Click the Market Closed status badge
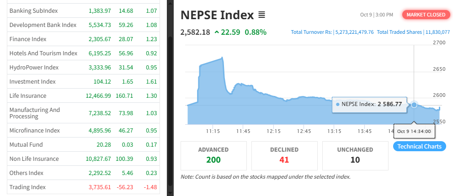 (425, 15)
